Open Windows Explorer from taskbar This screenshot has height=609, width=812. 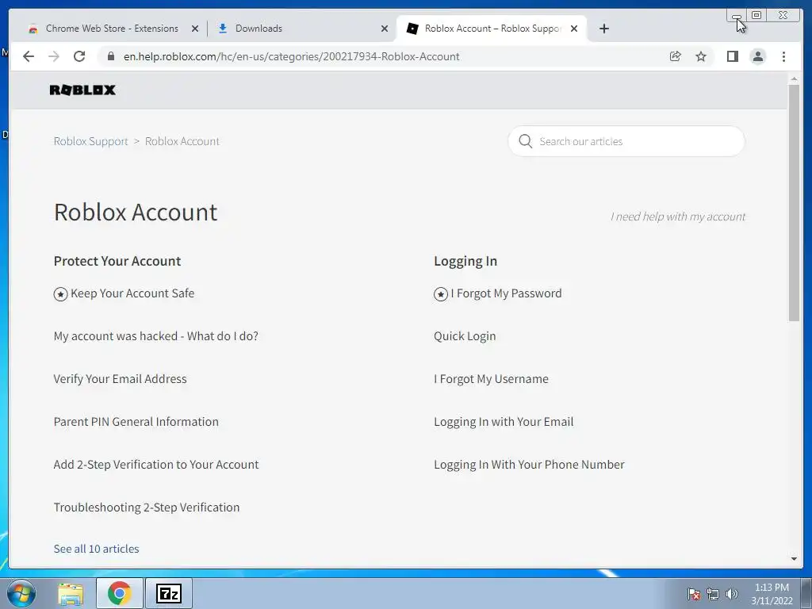[x=71, y=593]
